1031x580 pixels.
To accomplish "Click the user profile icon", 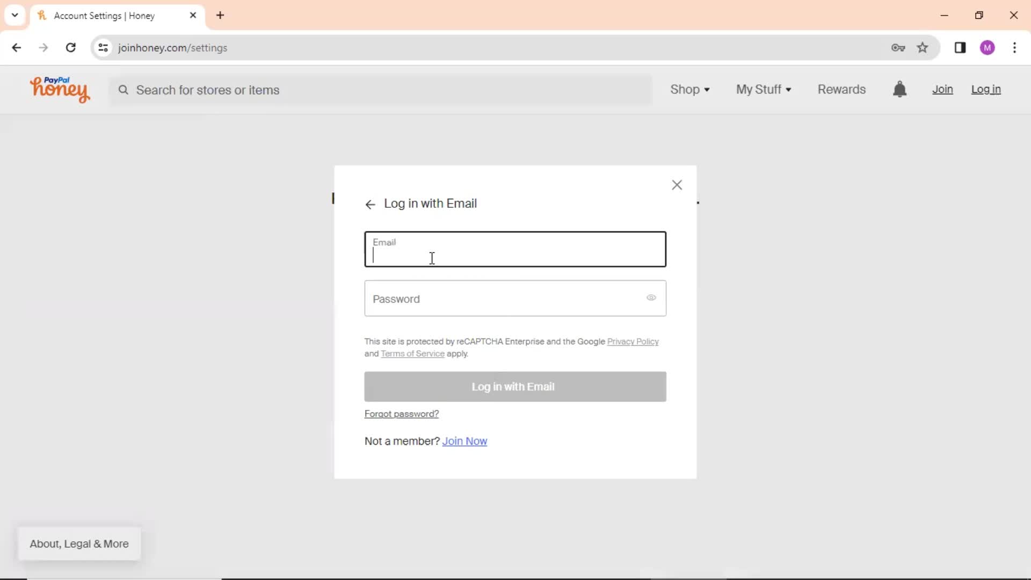I will tap(989, 47).
